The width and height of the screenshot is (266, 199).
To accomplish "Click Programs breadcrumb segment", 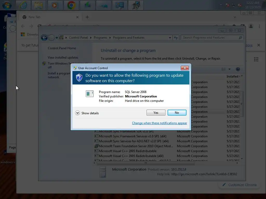I will tap(100, 38).
